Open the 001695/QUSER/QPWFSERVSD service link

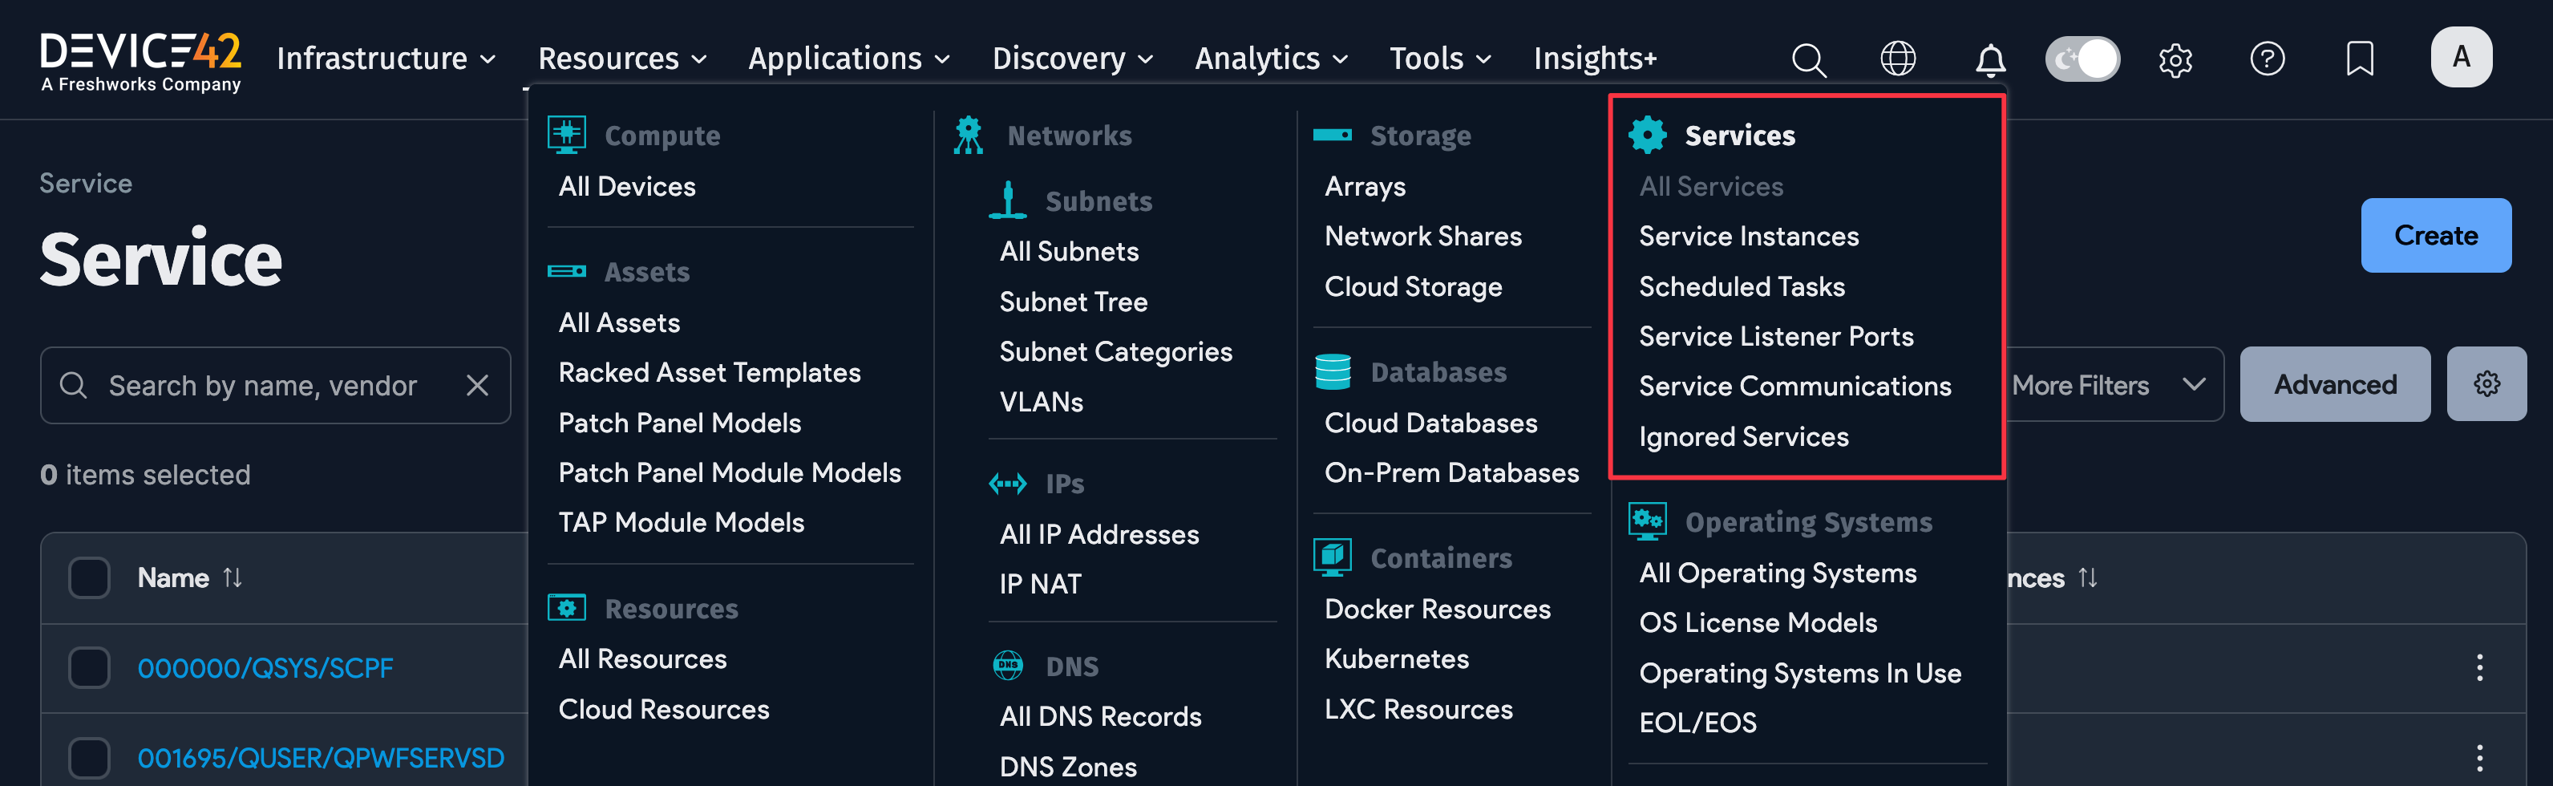[320, 758]
